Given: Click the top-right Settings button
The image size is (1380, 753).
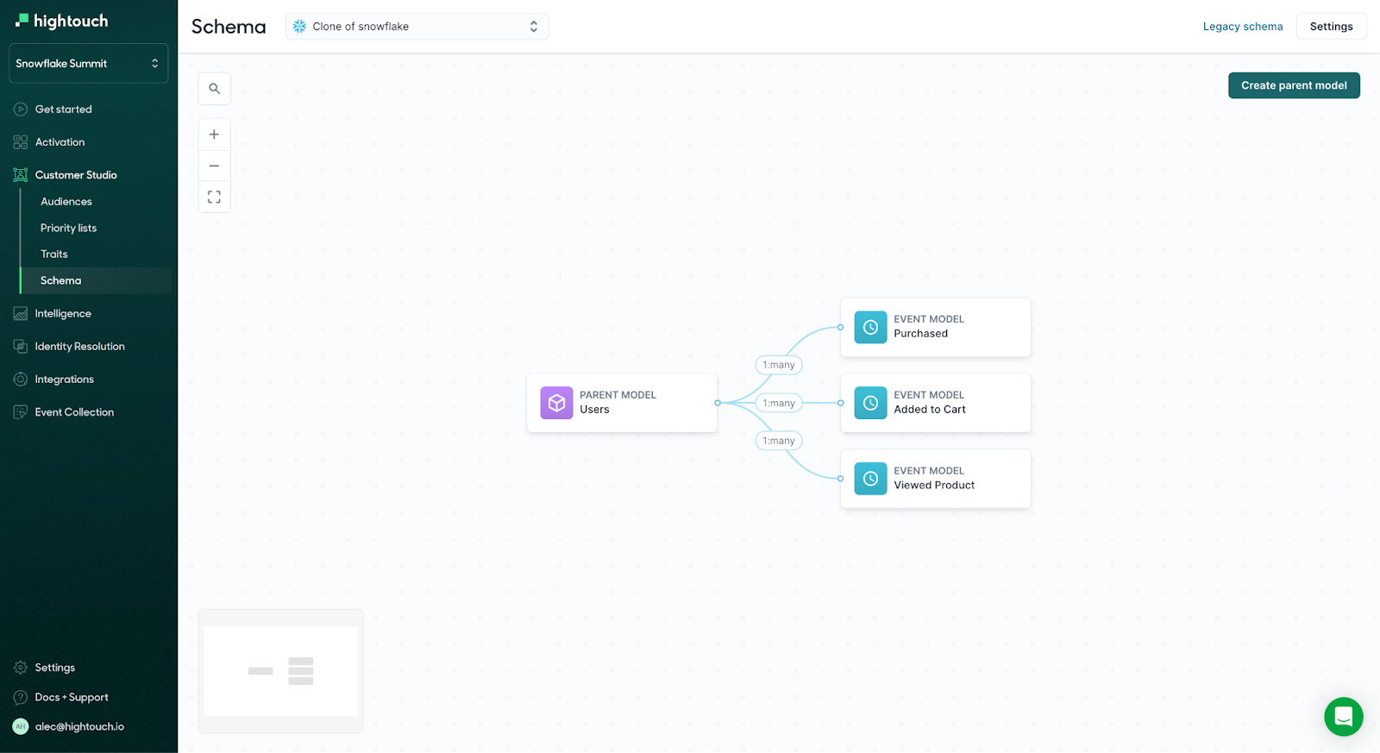Looking at the screenshot, I should point(1331,27).
